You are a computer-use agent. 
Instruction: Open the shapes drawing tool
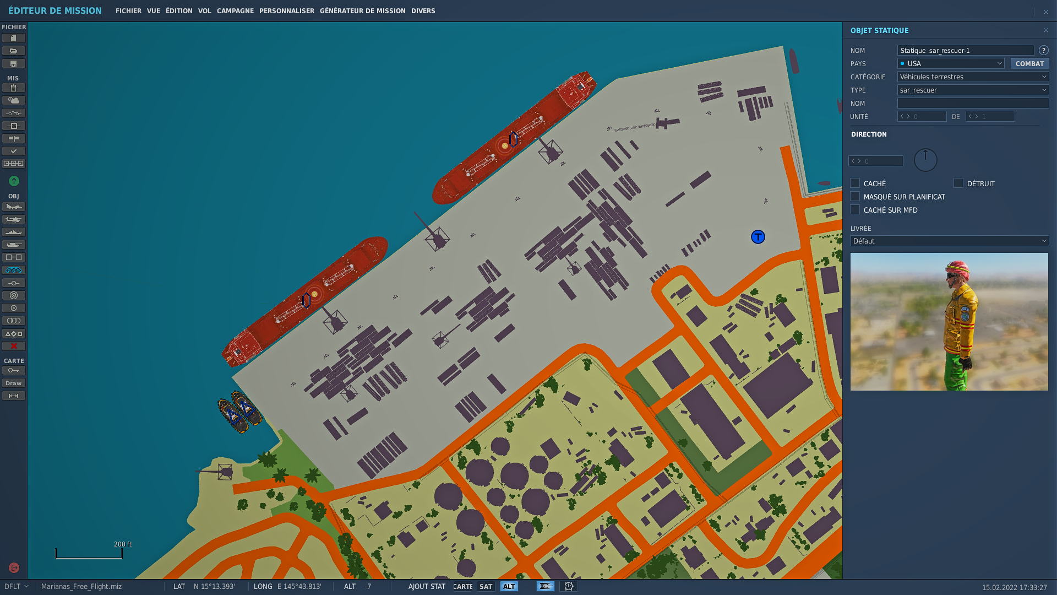(14, 333)
